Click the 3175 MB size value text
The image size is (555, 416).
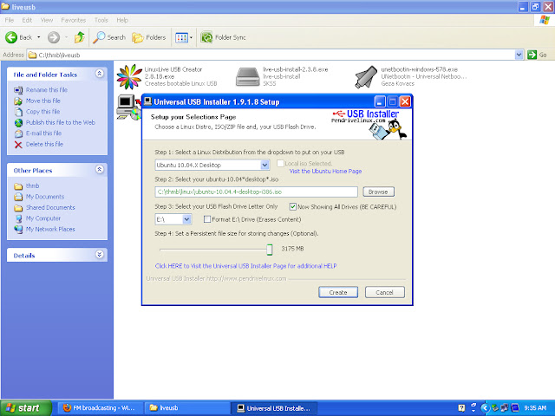pyautogui.click(x=292, y=249)
